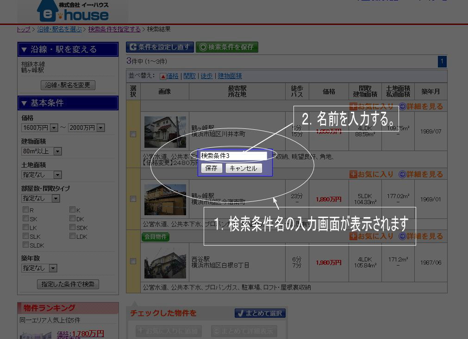This screenshot has width=468, height=339.
Task: Add the 川井本町 property to お気に入り
Action: pyautogui.click(x=372, y=106)
